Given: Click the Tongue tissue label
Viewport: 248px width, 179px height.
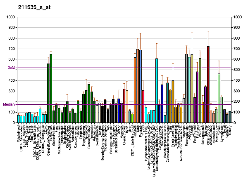Looking at the screenshot, I should 100,131.
